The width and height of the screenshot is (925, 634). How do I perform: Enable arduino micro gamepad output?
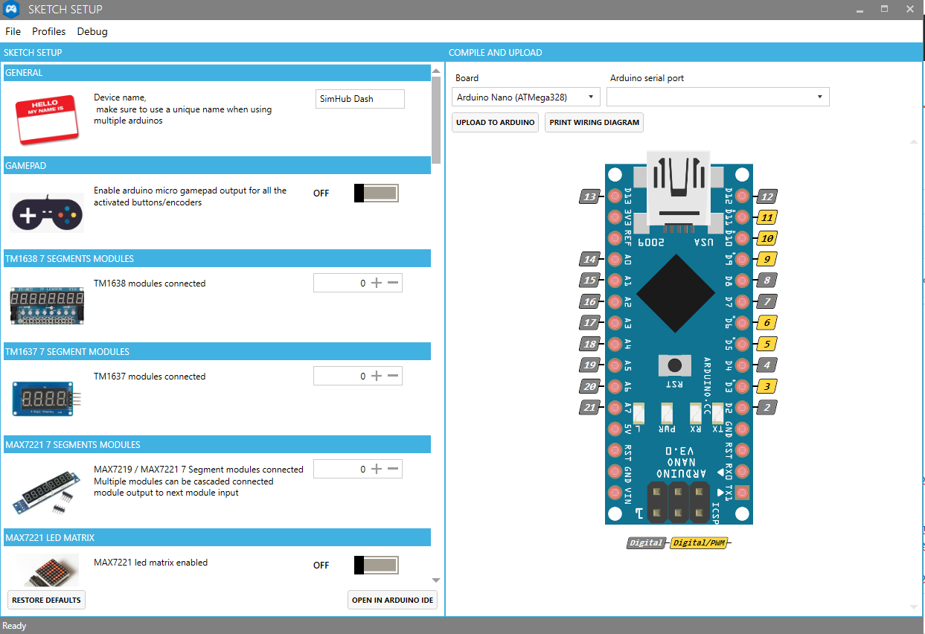(x=376, y=193)
